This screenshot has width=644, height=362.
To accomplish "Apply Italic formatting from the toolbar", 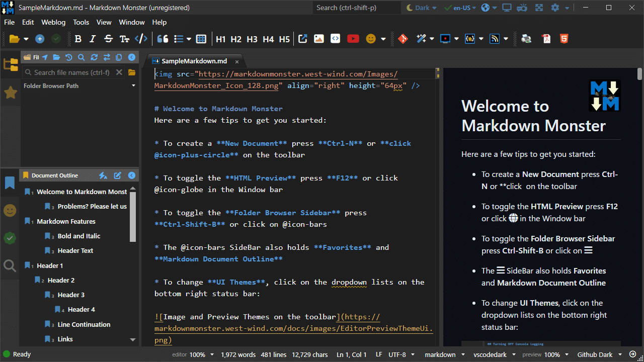I will [x=93, y=39].
